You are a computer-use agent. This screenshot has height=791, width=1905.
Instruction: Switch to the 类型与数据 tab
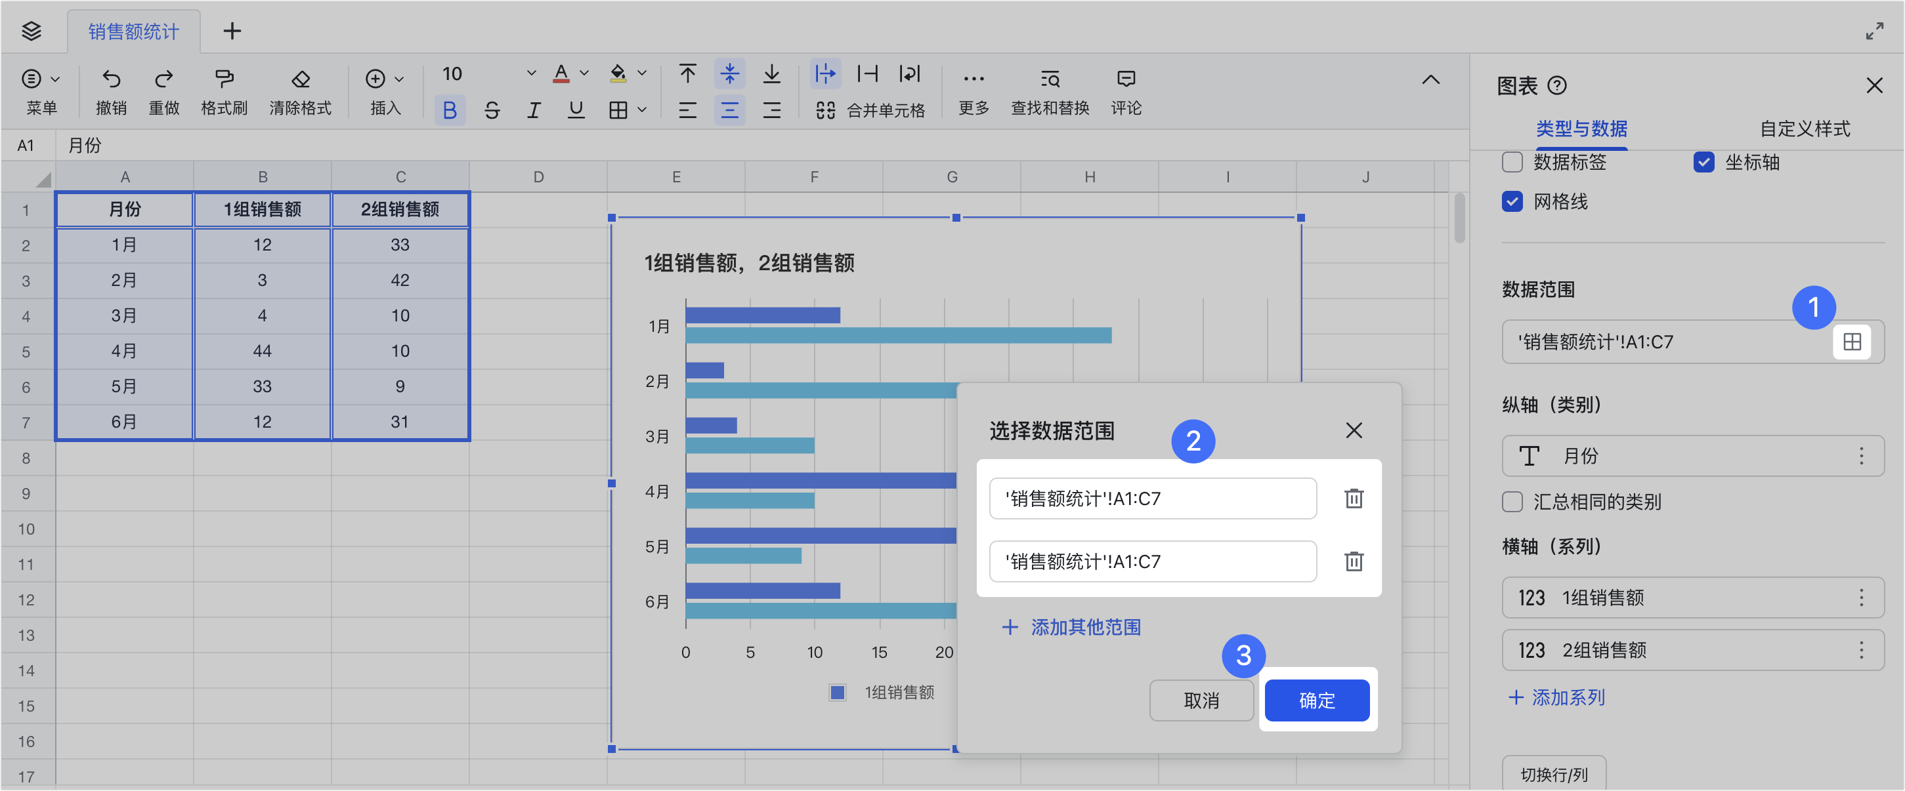pyautogui.click(x=1581, y=129)
